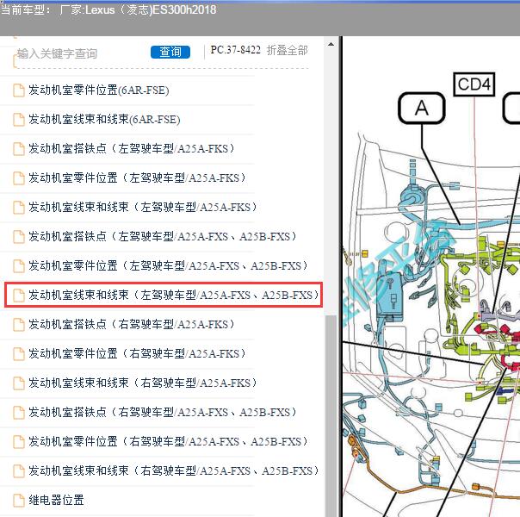
Task: Click document icon beside 发动机室零件位置（右驾驶车型/A25A-FKS）
Action: (19, 354)
